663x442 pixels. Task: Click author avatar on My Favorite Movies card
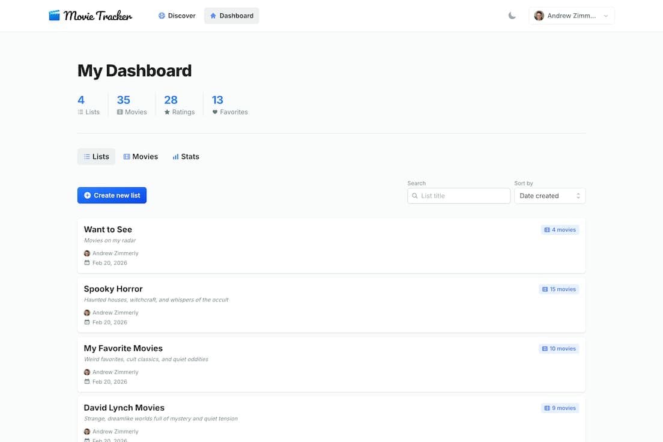point(87,372)
